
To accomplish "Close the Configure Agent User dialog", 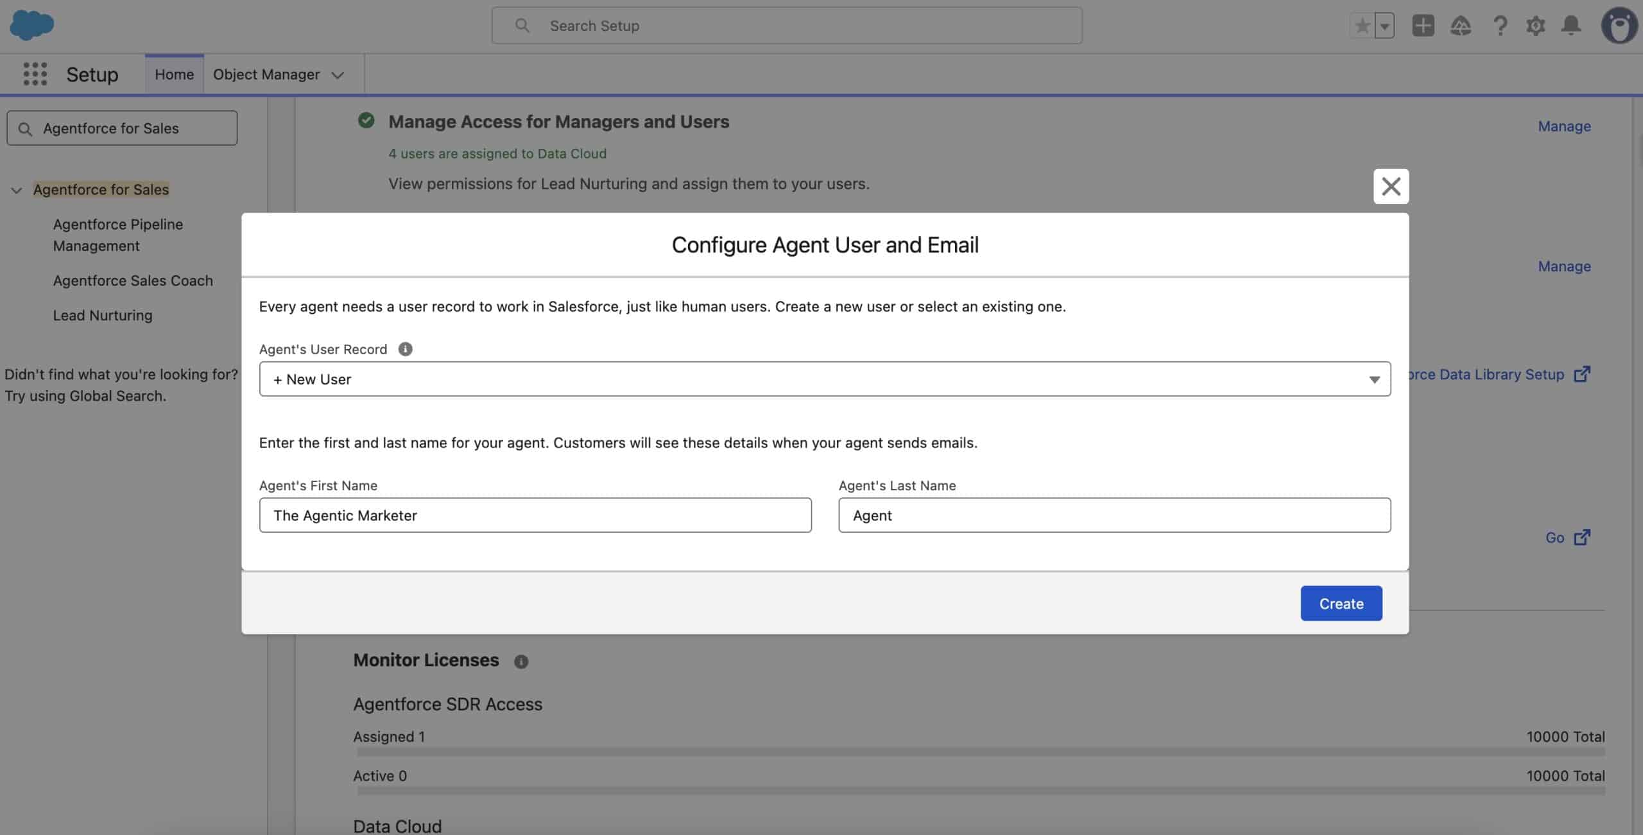I will point(1391,186).
